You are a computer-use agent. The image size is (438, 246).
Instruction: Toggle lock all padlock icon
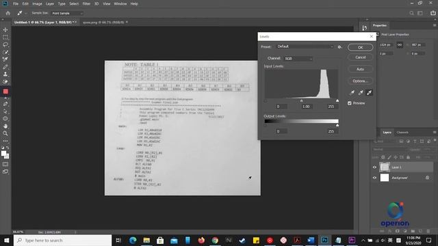point(408,157)
